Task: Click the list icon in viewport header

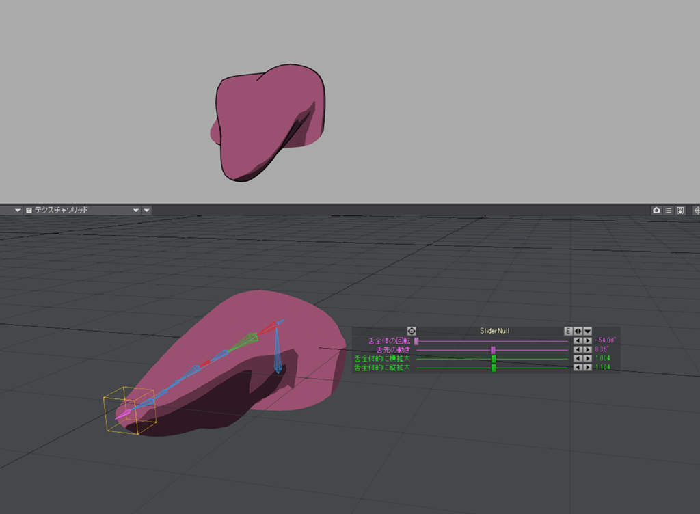Action: (x=669, y=210)
